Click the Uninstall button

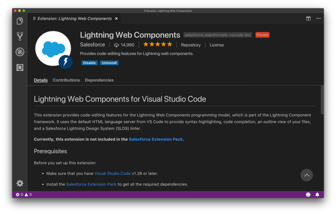[x=109, y=63]
